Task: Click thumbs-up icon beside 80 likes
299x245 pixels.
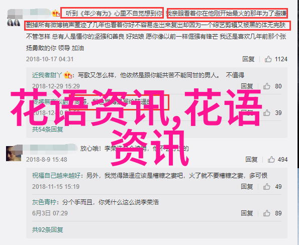Action: 266,86
